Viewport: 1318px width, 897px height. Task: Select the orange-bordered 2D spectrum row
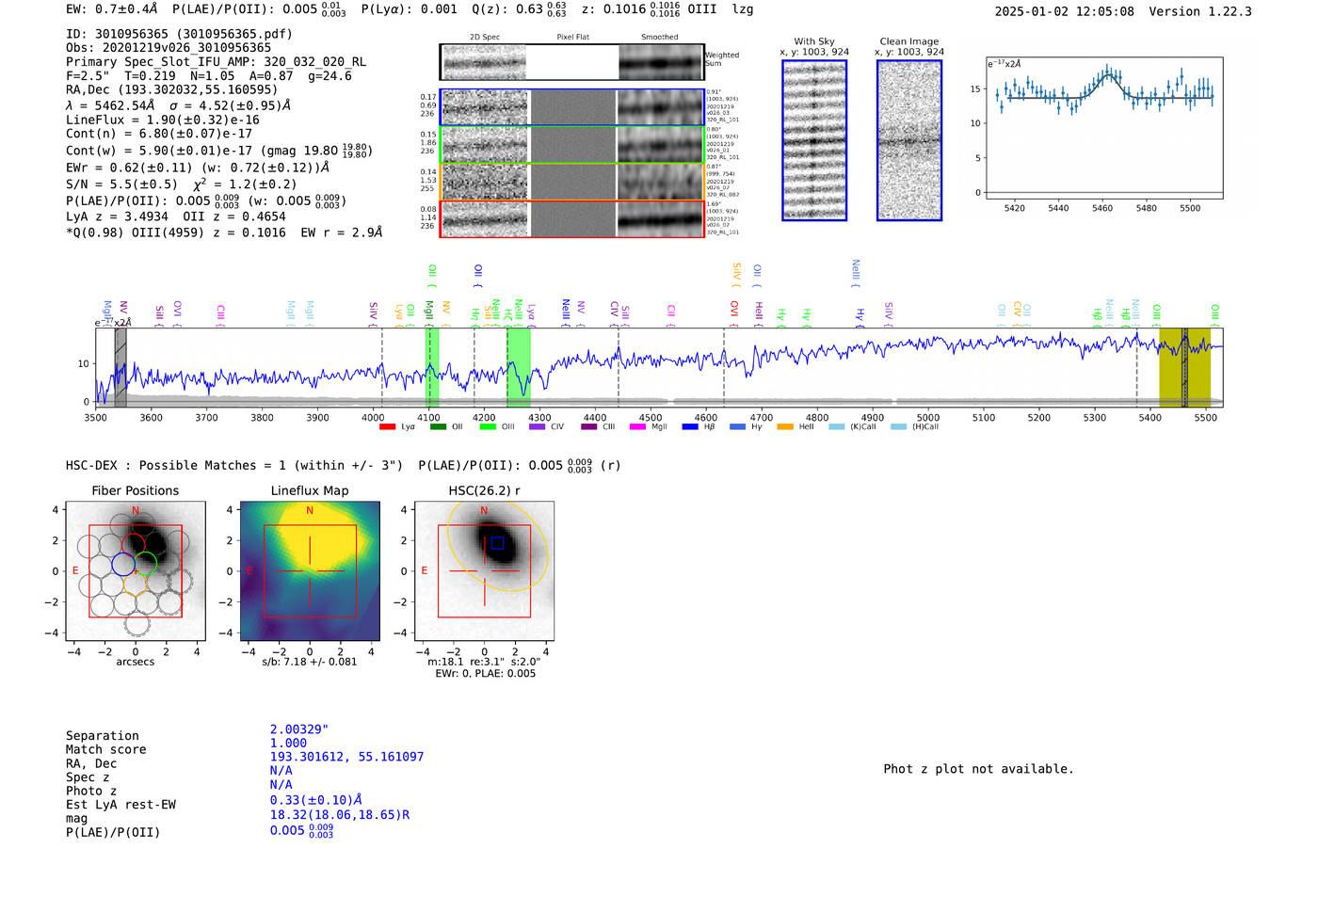(x=571, y=182)
